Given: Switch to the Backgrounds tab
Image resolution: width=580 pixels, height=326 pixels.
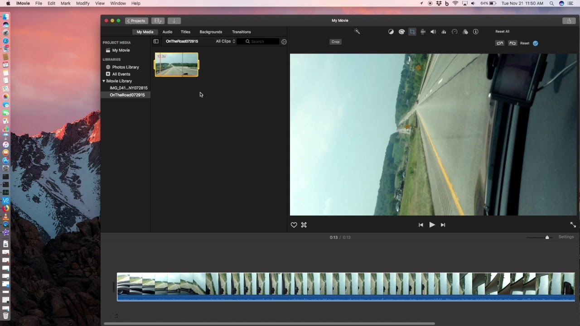Looking at the screenshot, I should click(x=211, y=32).
